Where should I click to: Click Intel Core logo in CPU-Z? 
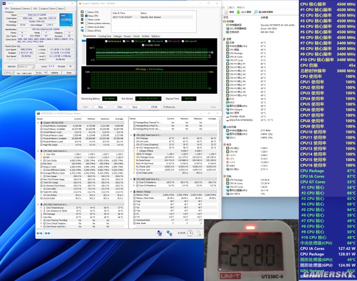pos(66,20)
